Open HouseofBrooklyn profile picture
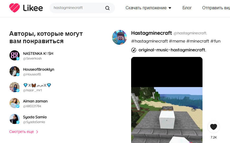The image size is (230, 143). coord(15,71)
